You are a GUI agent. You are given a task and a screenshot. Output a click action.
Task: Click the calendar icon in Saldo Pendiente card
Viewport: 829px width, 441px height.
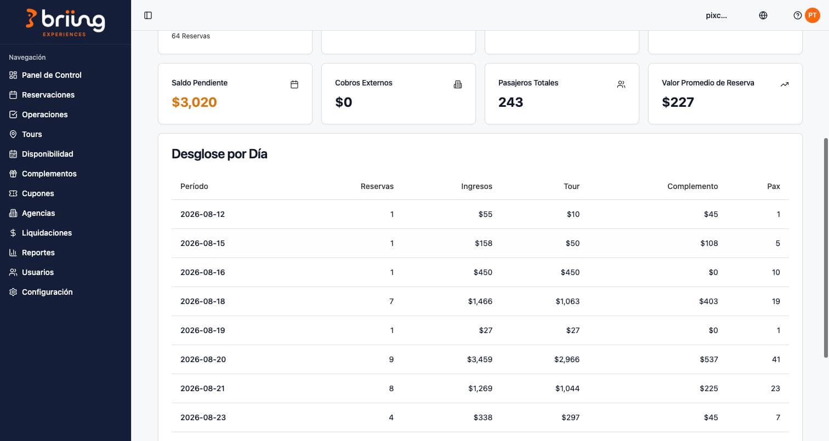294,84
